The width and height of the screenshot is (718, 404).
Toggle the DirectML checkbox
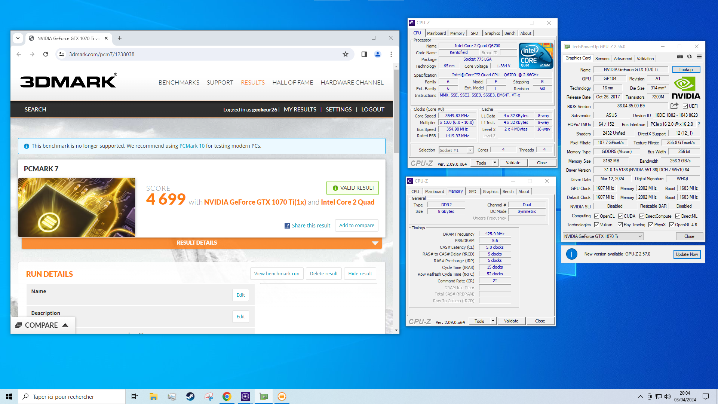tap(678, 216)
